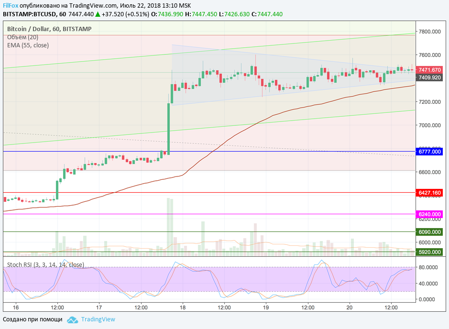The height and width of the screenshot is (329, 449).
Task: Click the red 6427.160 price label
Action: [x=429, y=193]
